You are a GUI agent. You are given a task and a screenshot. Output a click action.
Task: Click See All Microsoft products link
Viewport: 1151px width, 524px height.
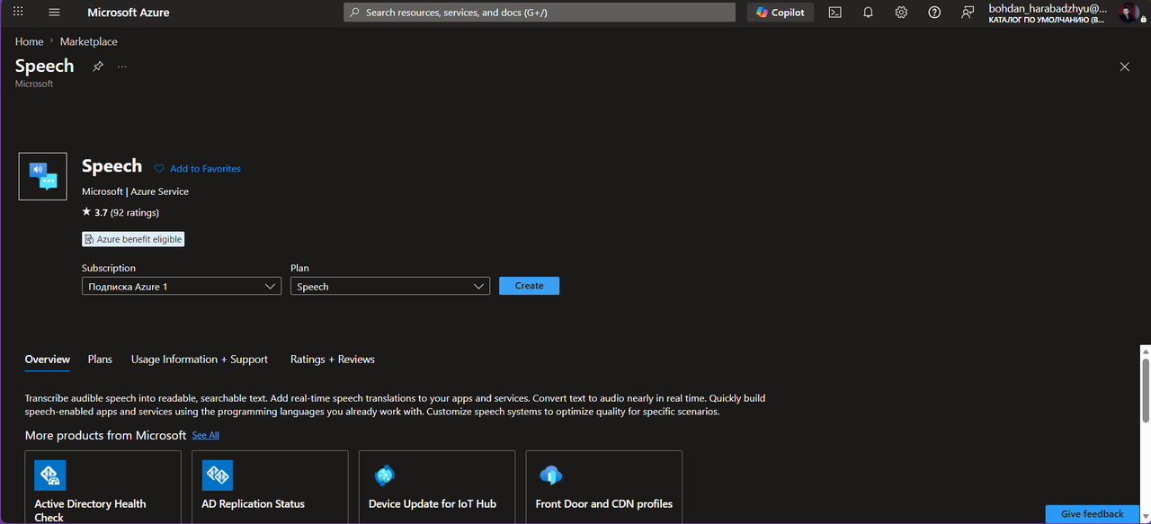(206, 435)
